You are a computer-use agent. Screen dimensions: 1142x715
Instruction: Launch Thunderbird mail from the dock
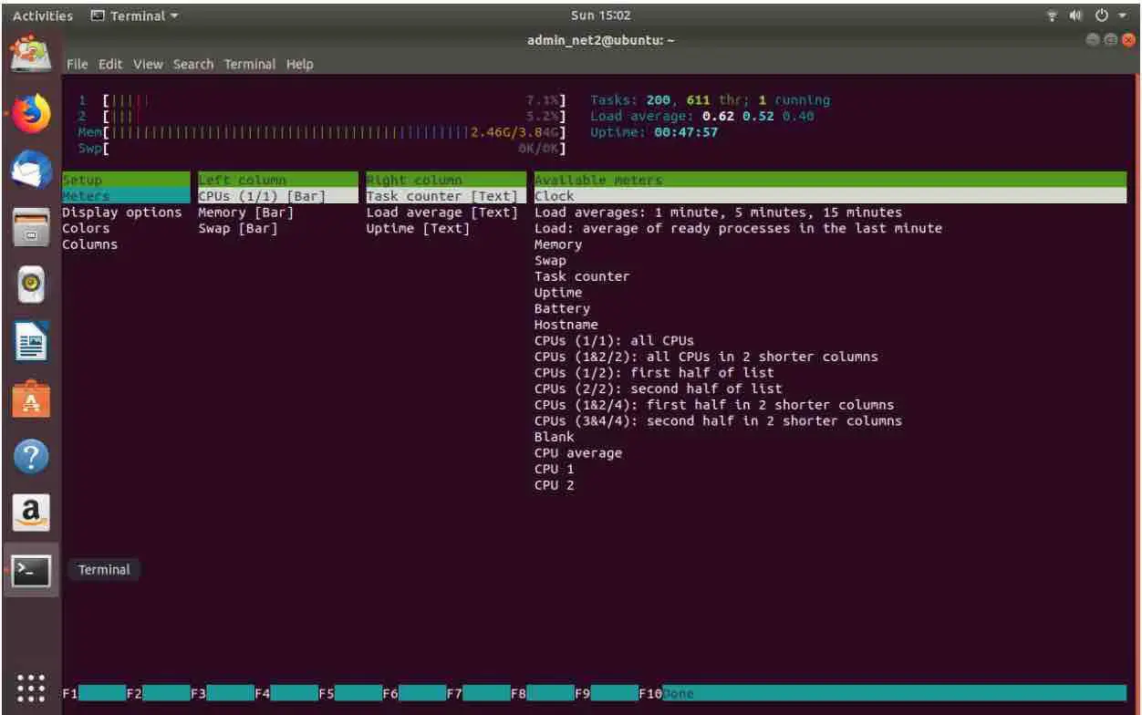click(31, 170)
